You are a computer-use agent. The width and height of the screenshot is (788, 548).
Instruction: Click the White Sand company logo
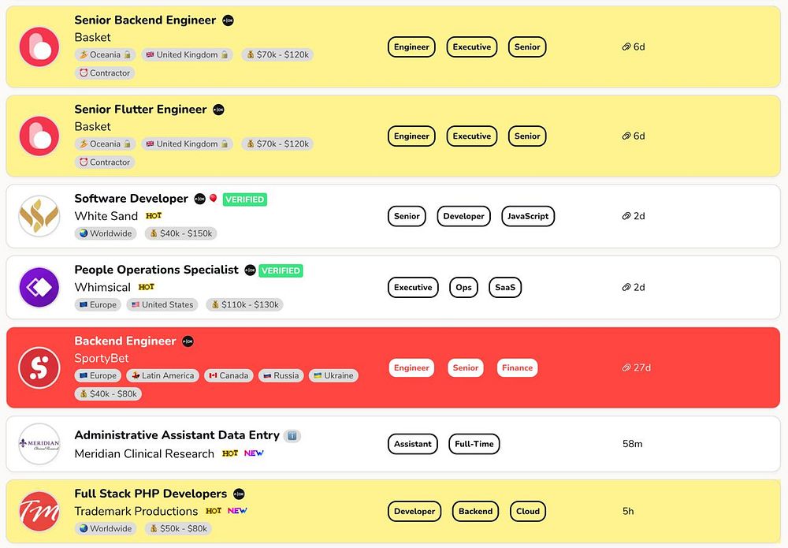tap(39, 216)
